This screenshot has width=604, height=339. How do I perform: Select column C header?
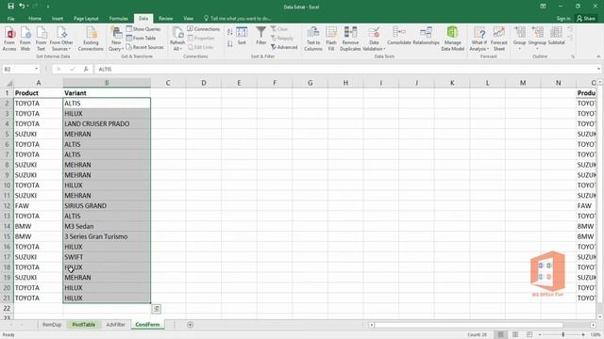168,83
